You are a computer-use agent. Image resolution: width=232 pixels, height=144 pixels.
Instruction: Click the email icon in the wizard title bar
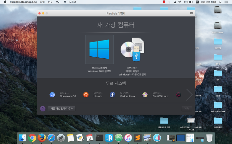[x=192, y=13]
